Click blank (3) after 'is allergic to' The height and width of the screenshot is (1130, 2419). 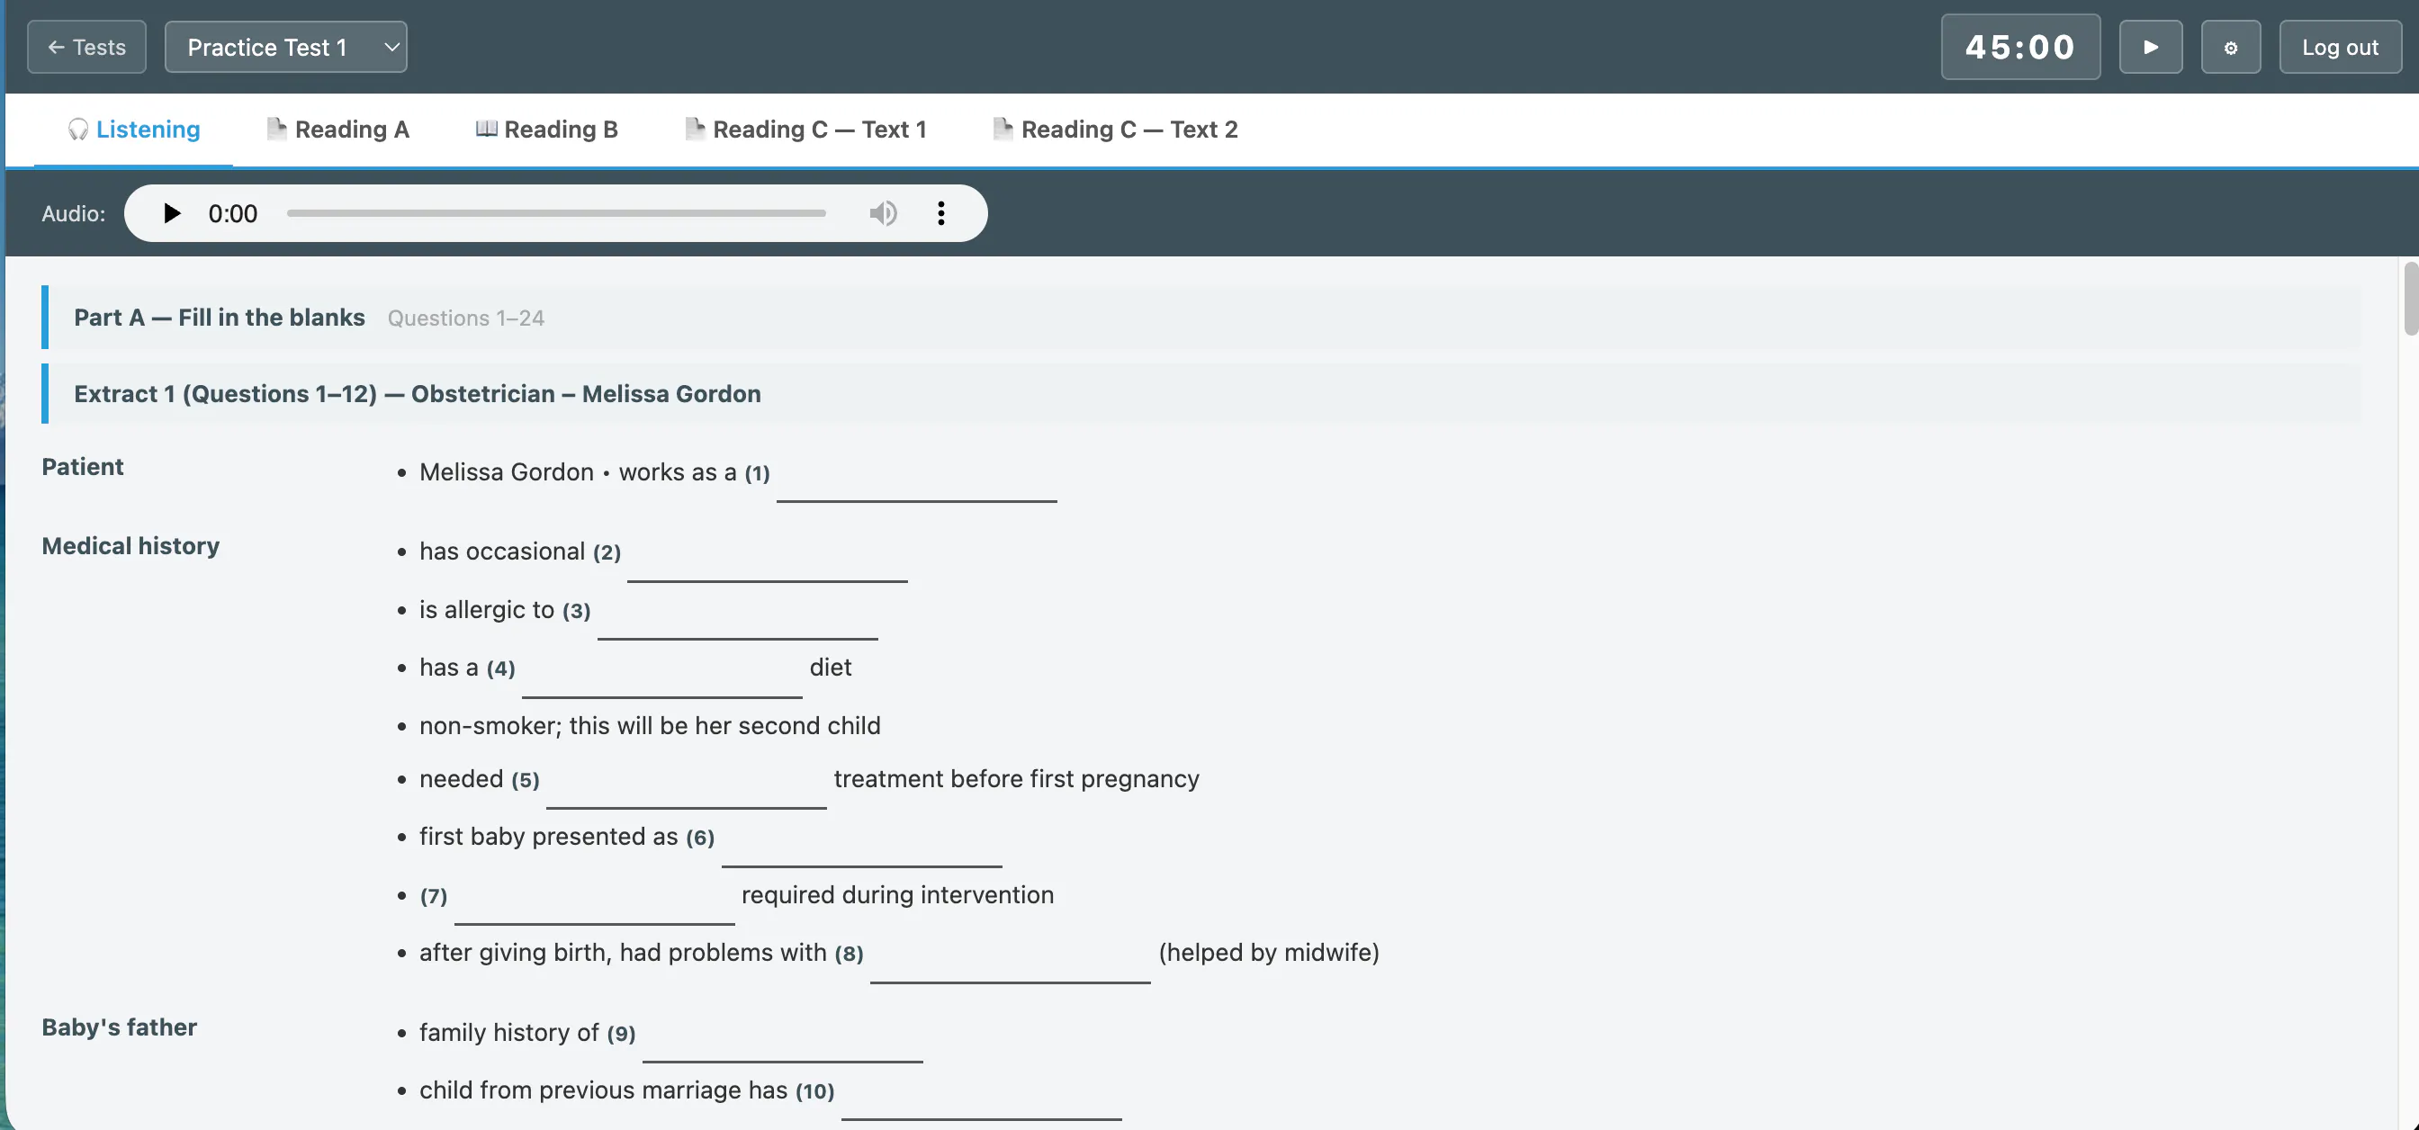click(x=737, y=614)
